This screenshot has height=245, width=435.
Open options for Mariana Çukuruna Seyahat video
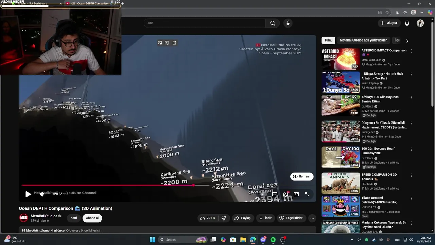tap(411, 223)
